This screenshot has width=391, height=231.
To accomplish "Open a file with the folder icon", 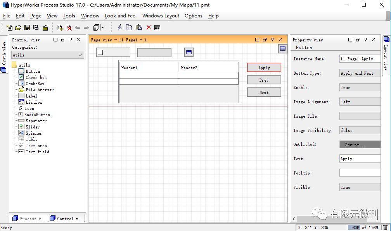I will [x=18, y=27].
